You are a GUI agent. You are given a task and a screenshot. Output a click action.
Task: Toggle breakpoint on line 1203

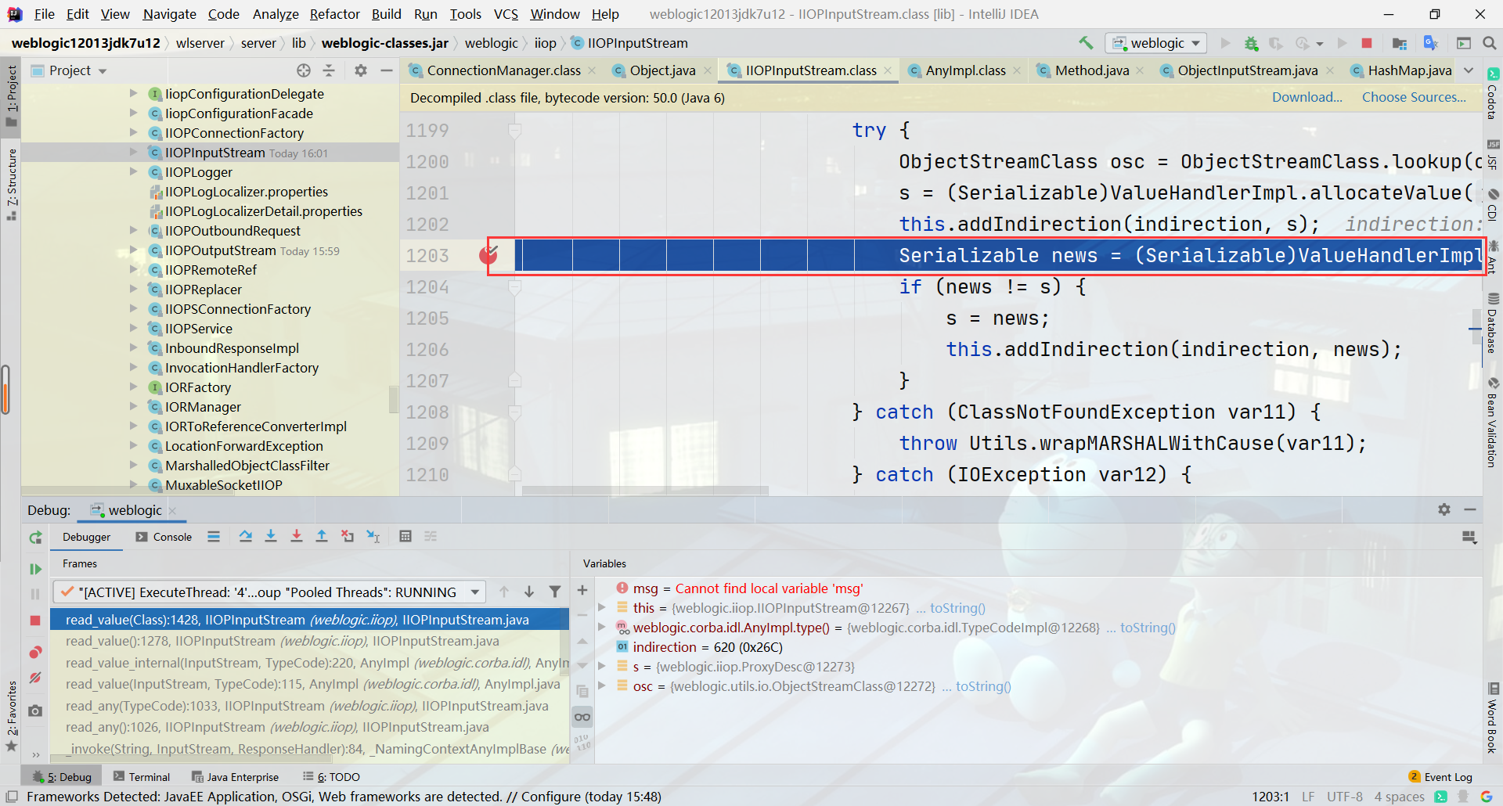pos(488,254)
